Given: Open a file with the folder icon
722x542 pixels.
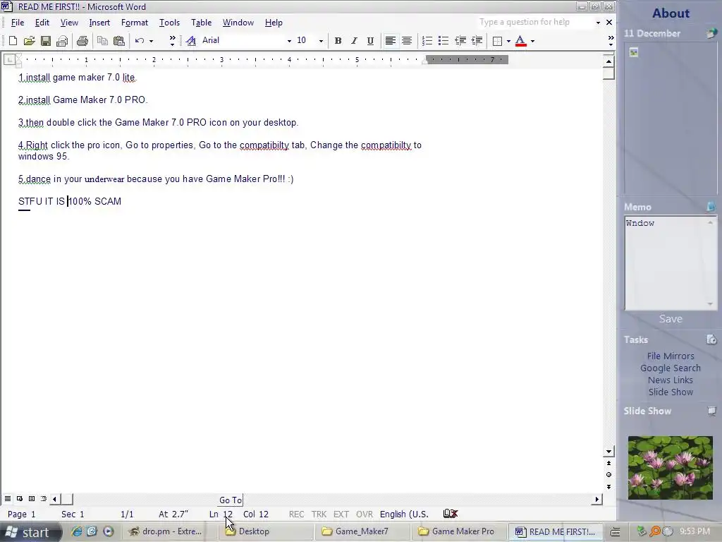Looking at the screenshot, I should 29,41.
